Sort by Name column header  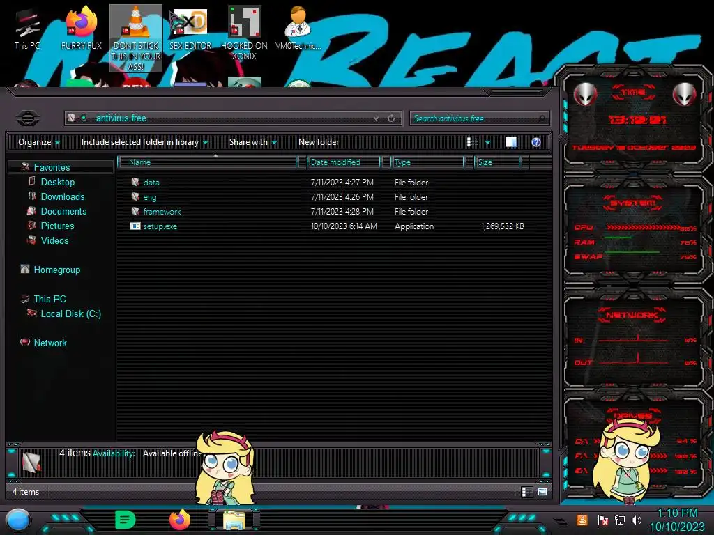[x=207, y=162]
